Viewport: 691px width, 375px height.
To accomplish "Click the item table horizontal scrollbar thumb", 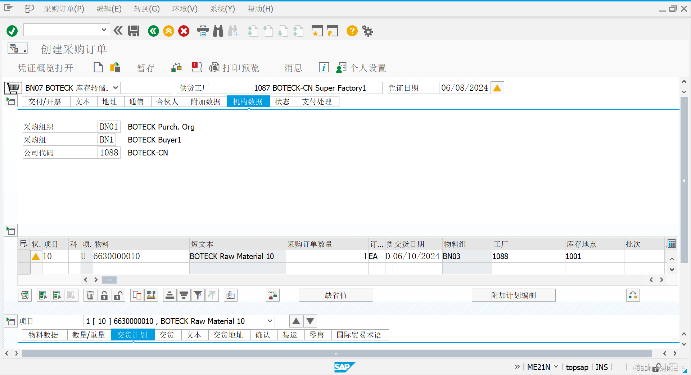I will 109,280.
